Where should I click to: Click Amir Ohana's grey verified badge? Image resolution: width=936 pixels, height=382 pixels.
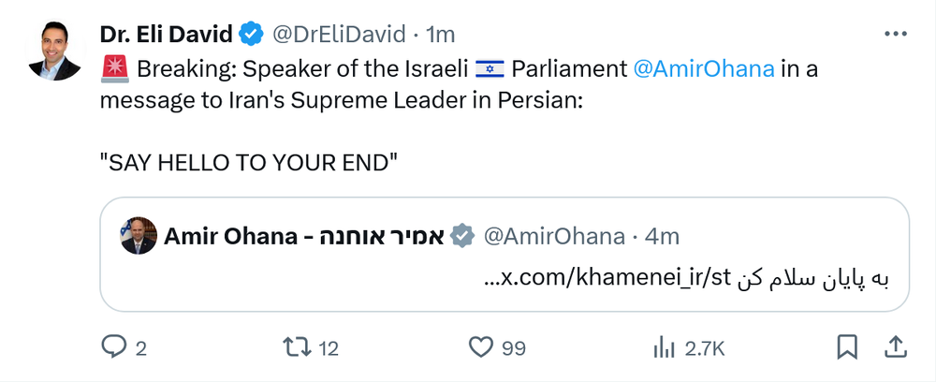click(x=462, y=237)
